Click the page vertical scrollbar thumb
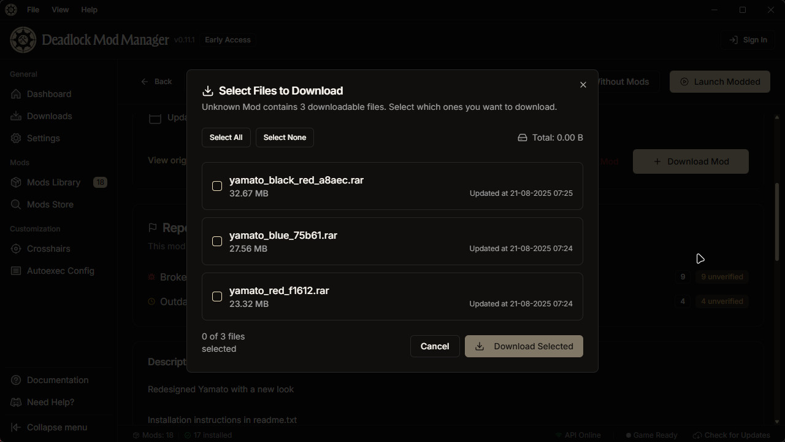Image resolution: width=785 pixels, height=442 pixels. click(777, 221)
